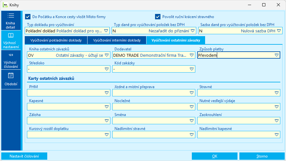Open the Záloha dropdown
Screen dimensions: 286x161
107,120
